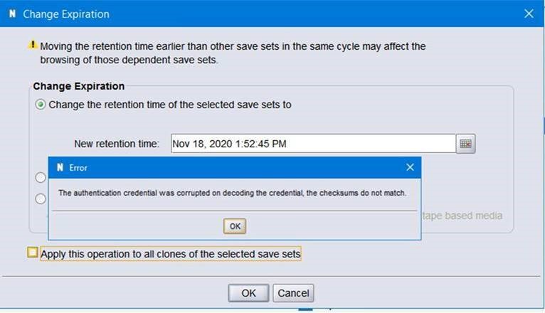Image resolution: width=545 pixels, height=313 pixels.
Task: Click the Change Expiration title bar text
Action: point(66,14)
